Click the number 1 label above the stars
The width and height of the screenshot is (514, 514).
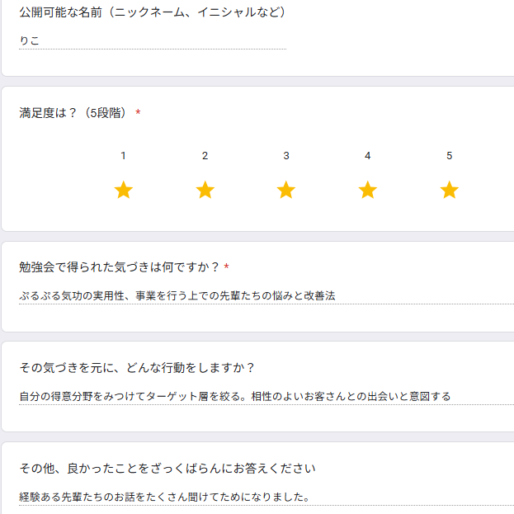124,156
